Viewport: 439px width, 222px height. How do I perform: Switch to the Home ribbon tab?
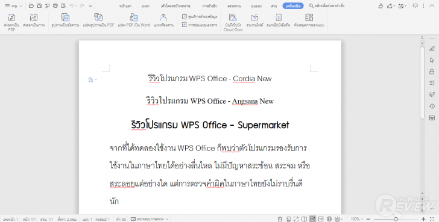pyautogui.click(x=125, y=6)
